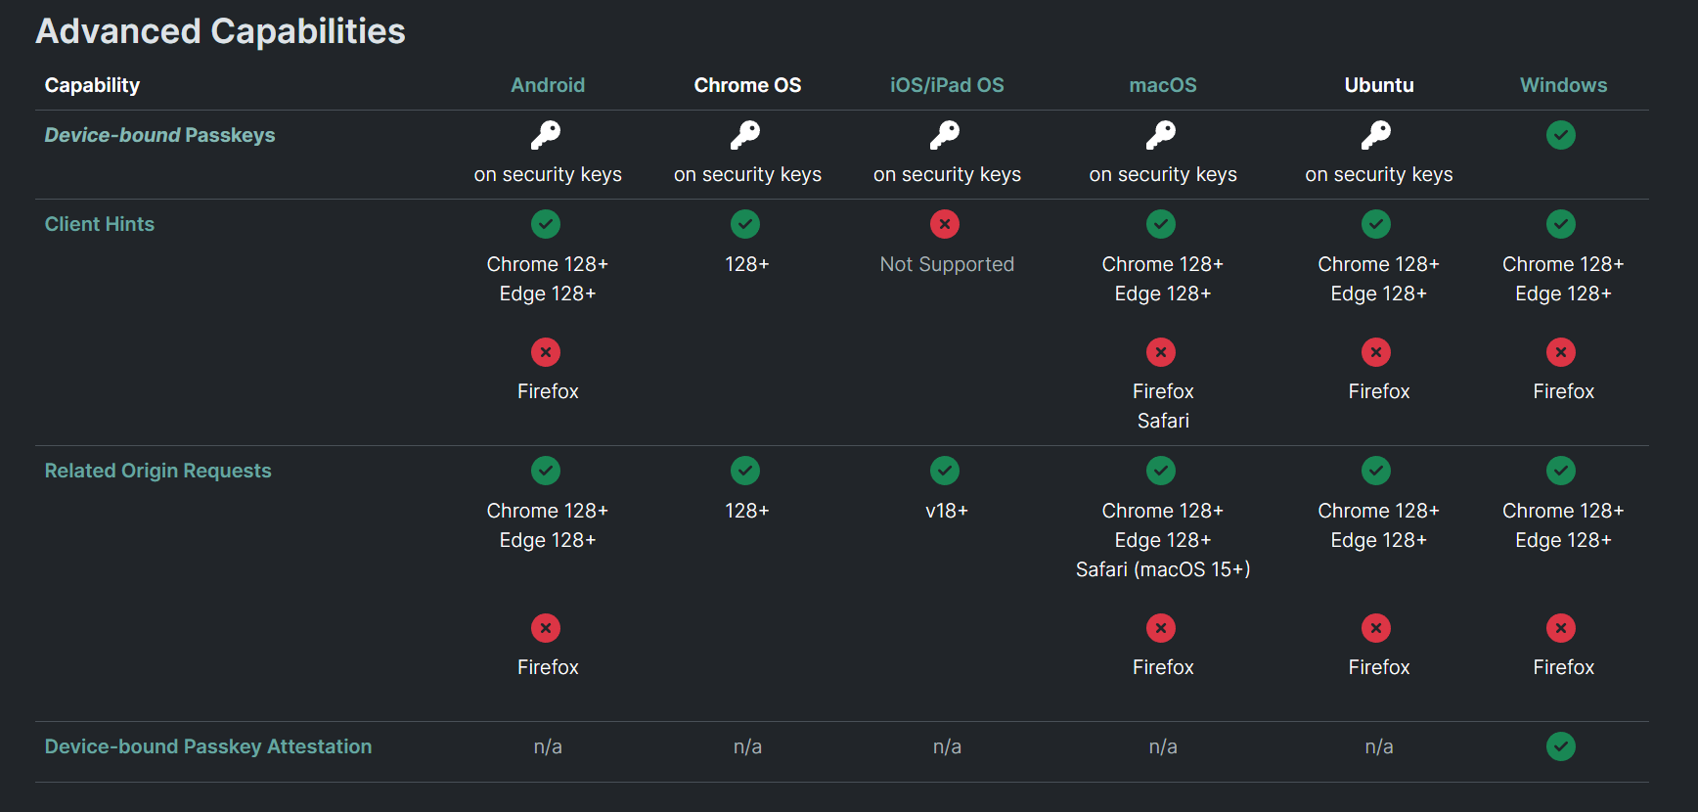Click Android red cross above Firefox, Client Hints

point(546,352)
